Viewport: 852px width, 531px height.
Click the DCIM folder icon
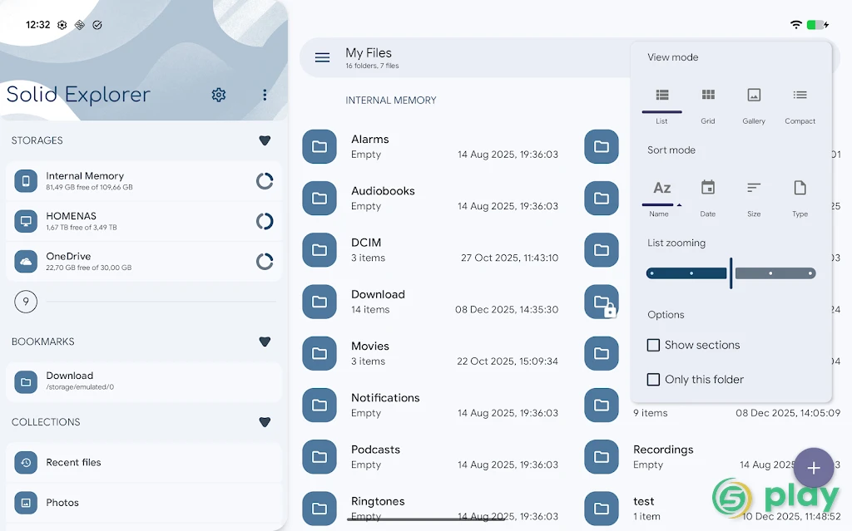(x=319, y=250)
